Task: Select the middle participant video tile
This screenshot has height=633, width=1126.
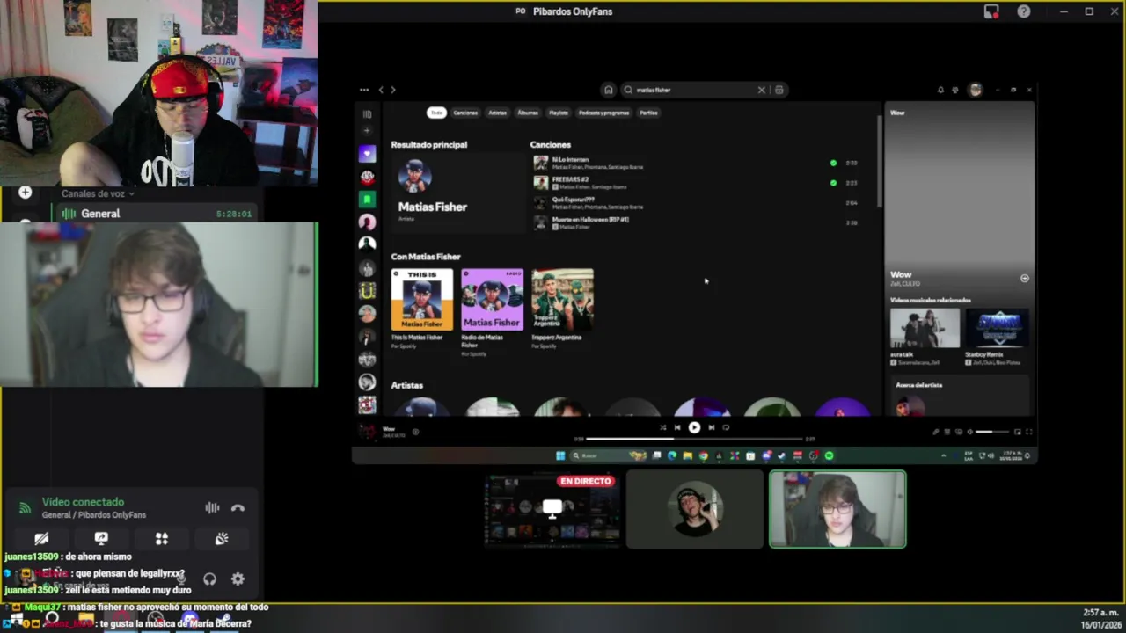Action: [x=695, y=509]
